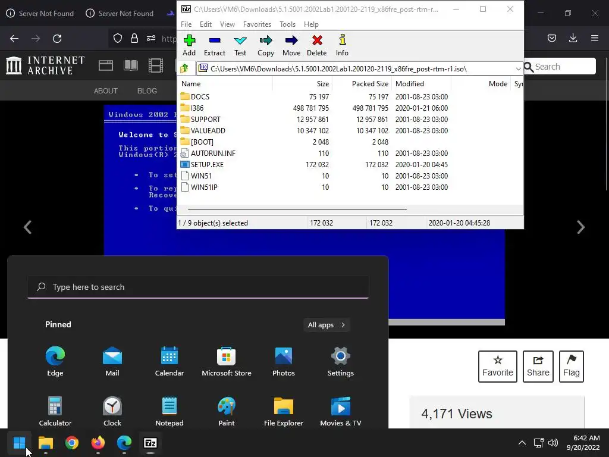The width and height of the screenshot is (609, 457).
Task: Open the View menu in 7-Zip
Action: tap(227, 24)
